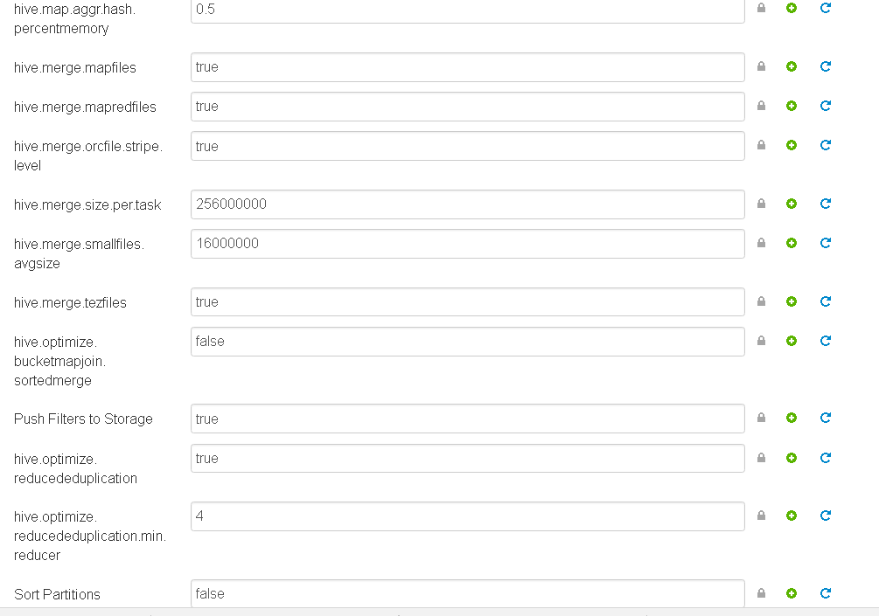879x616 pixels.
Task: Lock the hive.map.aggr.hash.percentmemory setting
Action: coord(760,8)
